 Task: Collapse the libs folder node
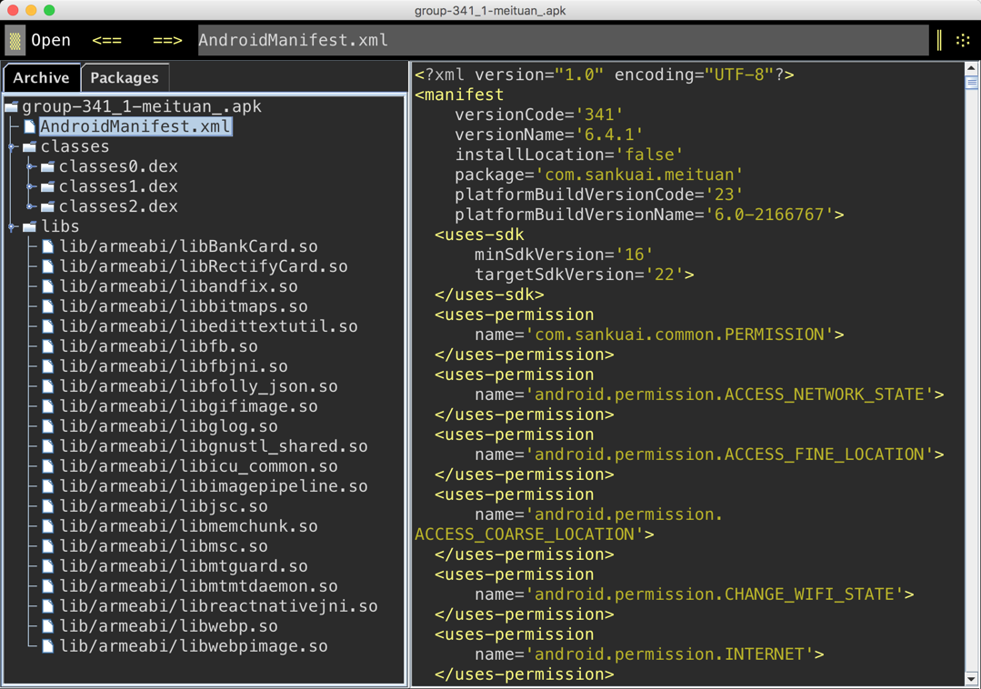tap(12, 227)
